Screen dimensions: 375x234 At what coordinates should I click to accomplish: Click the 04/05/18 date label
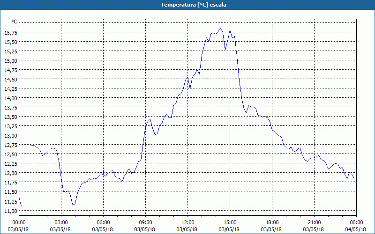click(x=356, y=229)
